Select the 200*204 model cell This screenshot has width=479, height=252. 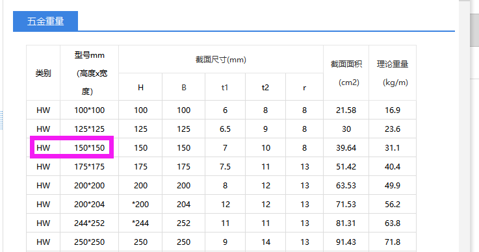[89, 205]
